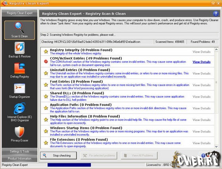Click the blue help question mark icon
This screenshot has height=169, width=222.
coord(216,14)
